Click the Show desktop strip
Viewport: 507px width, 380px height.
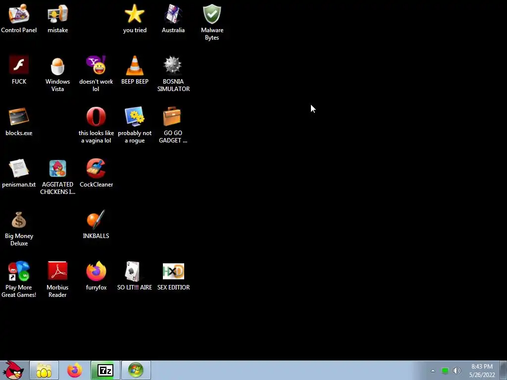tap(504, 370)
